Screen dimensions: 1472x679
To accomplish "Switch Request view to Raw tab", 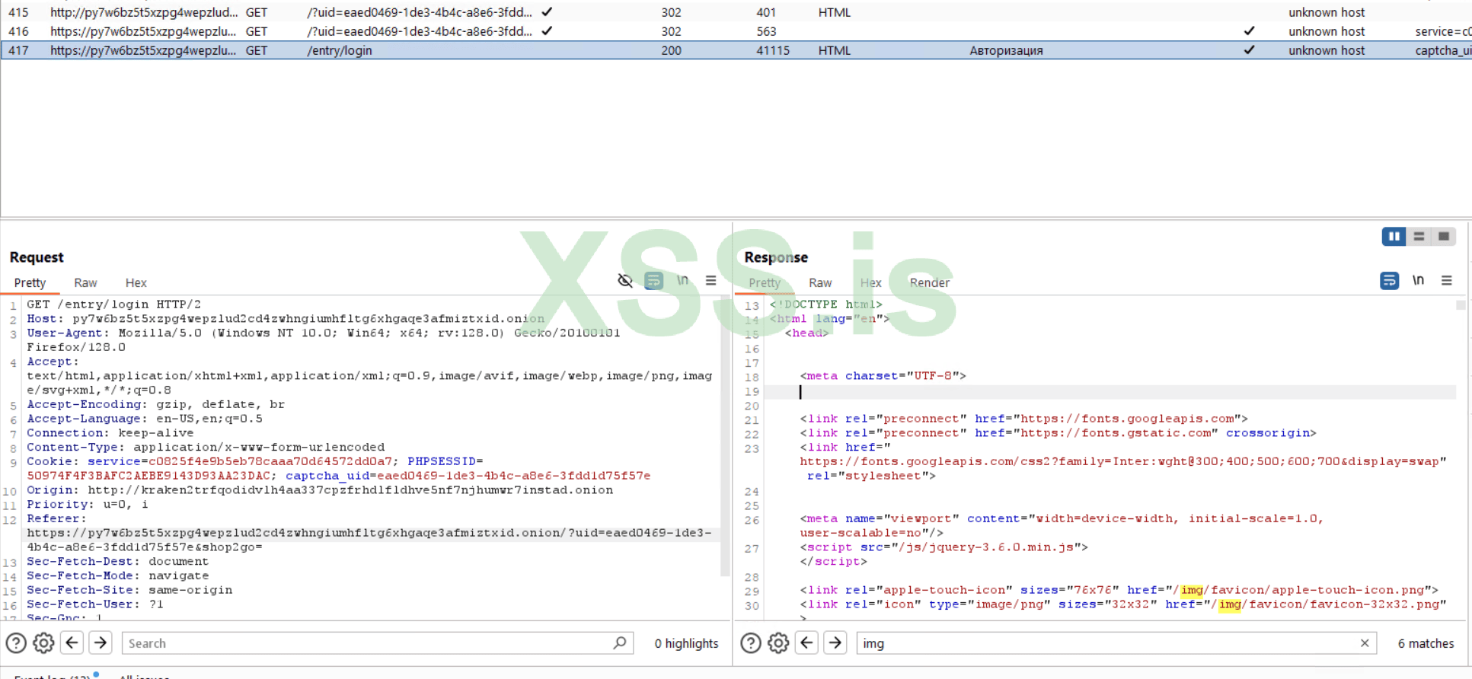I will [85, 283].
